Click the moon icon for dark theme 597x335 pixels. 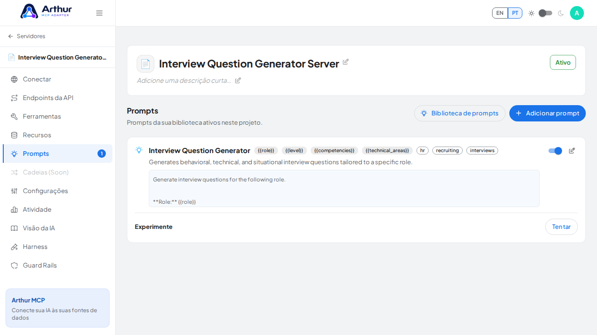(561, 13)
